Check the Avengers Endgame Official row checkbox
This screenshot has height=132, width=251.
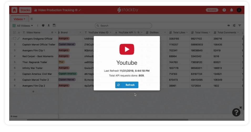pyautogui.click(x=15, y=39)
